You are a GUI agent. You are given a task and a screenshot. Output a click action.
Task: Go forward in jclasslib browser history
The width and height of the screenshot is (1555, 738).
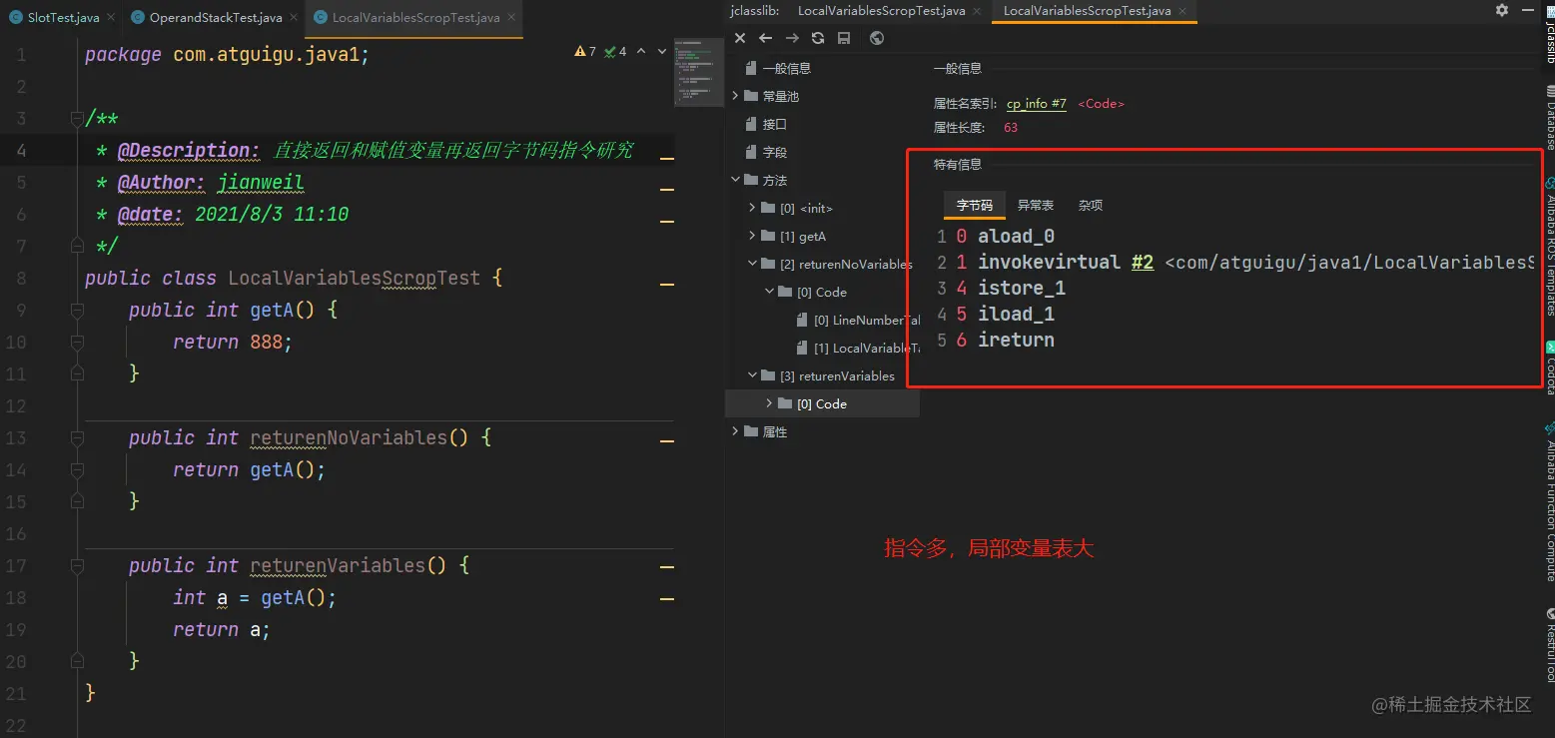pos(792,38)
